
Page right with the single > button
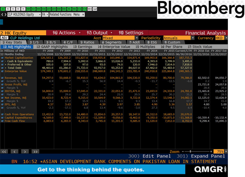tap(25, 152)
